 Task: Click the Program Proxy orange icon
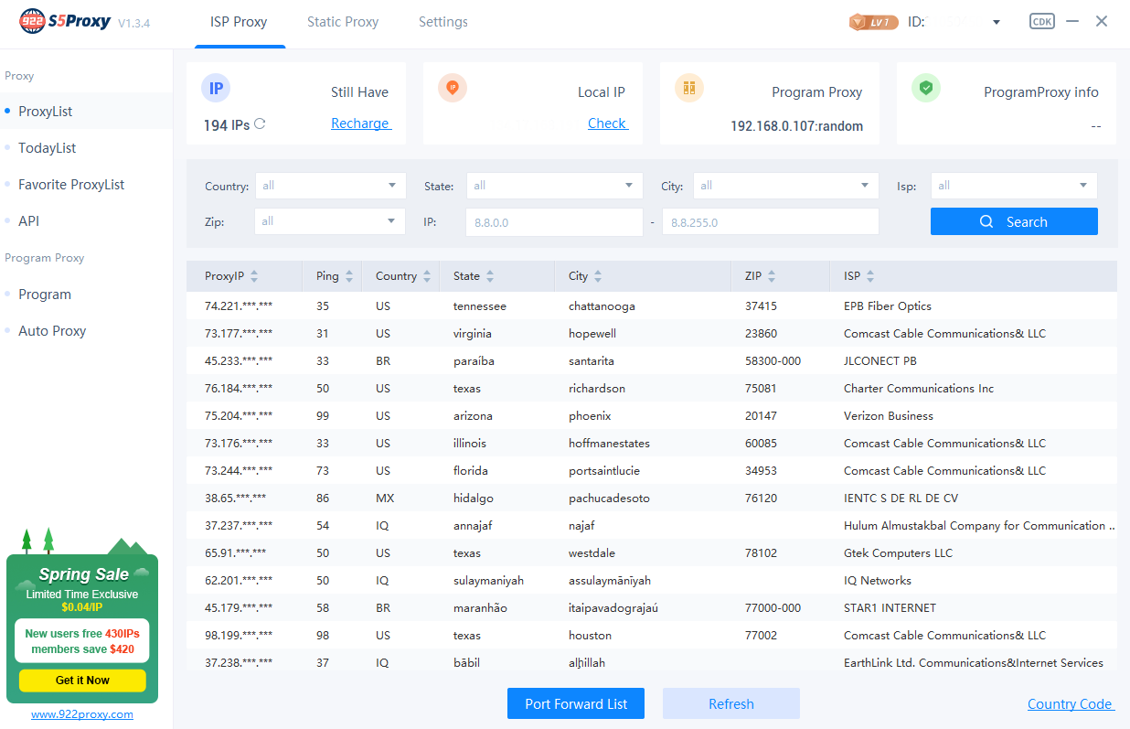click(x=689, y=89)
